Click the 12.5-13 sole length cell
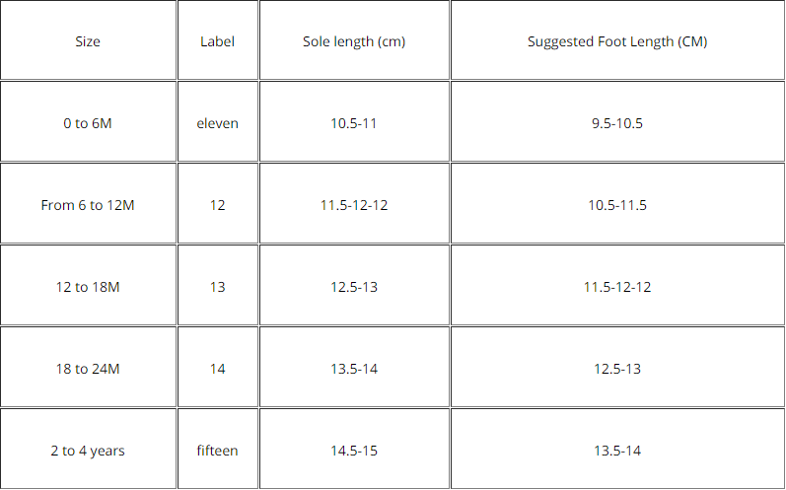 point(354,287)
